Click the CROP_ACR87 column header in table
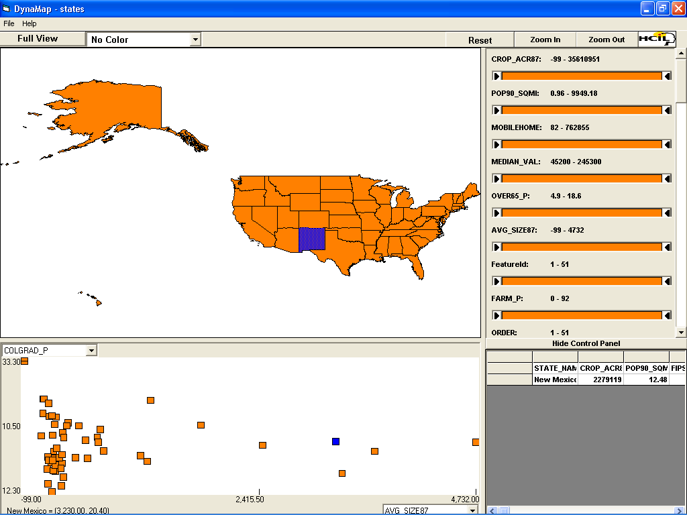 point(600,368)
